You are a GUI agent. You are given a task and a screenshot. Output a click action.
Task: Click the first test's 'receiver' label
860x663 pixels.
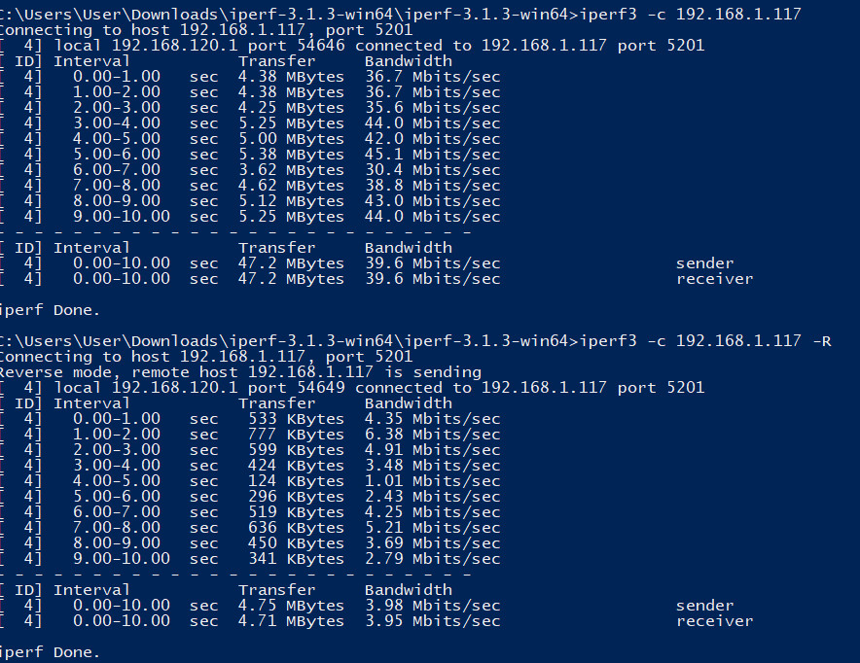click(715, 279)
